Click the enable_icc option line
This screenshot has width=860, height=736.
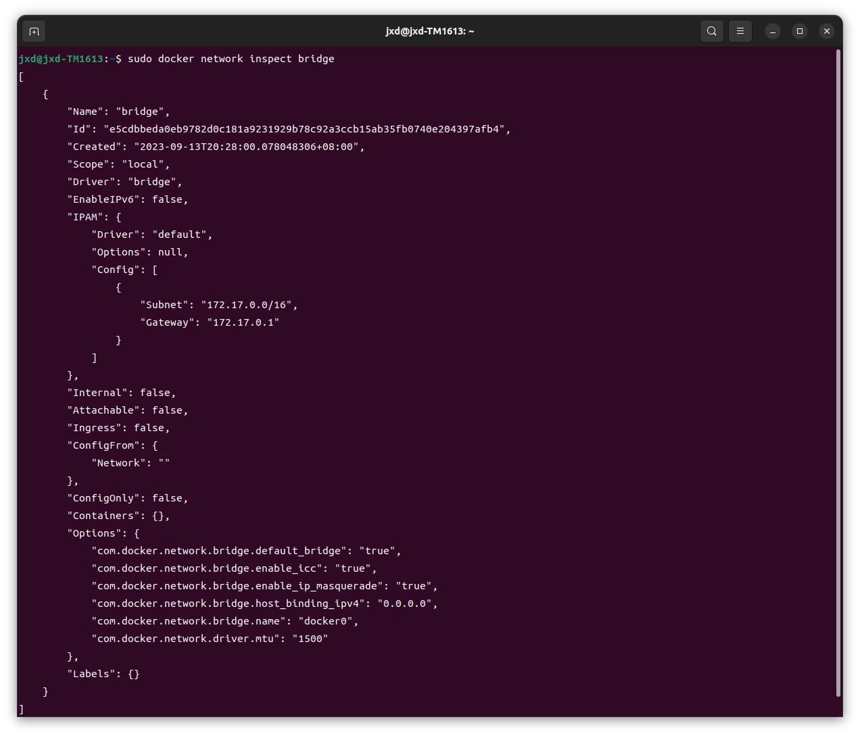tap(235, 568)
